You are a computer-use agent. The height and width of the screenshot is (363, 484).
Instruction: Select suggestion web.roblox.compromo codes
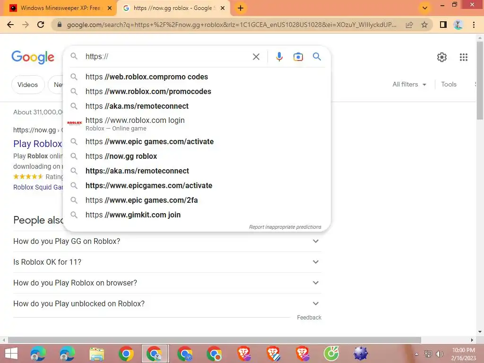pyautogui.click(x=197, y=77)
